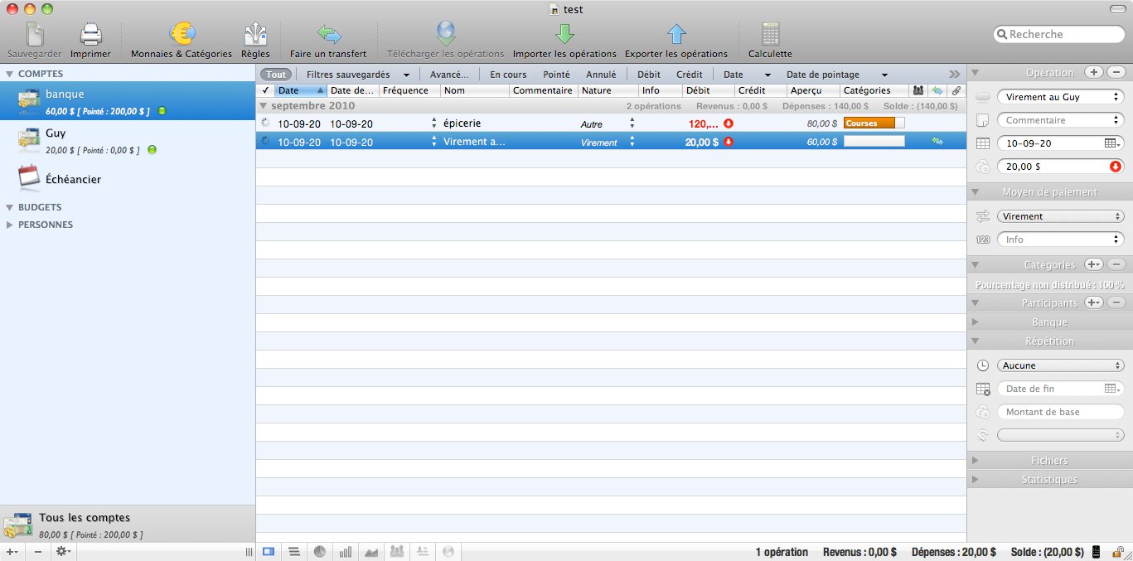Screen dimensions: 1133x561
Task: Switch to single-pane list view icon
Action: 269,551
